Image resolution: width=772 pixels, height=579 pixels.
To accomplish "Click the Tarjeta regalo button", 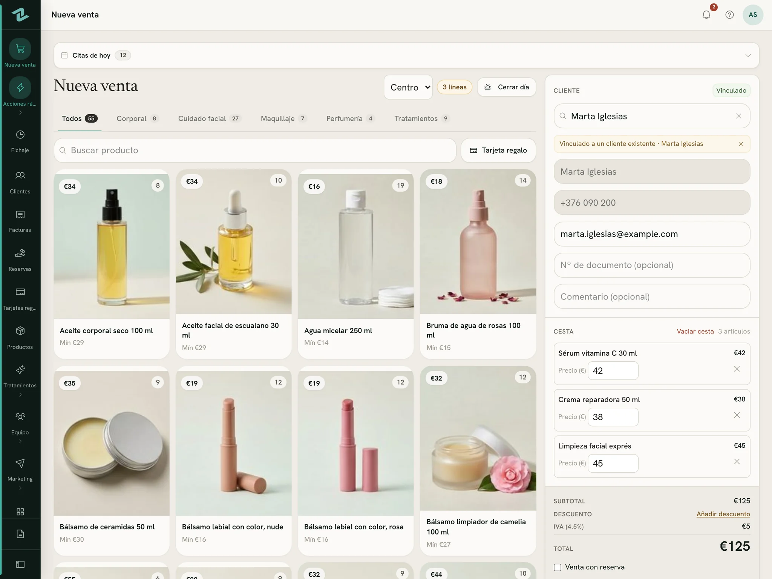I will pyautogui.click(x=498, y=150).
